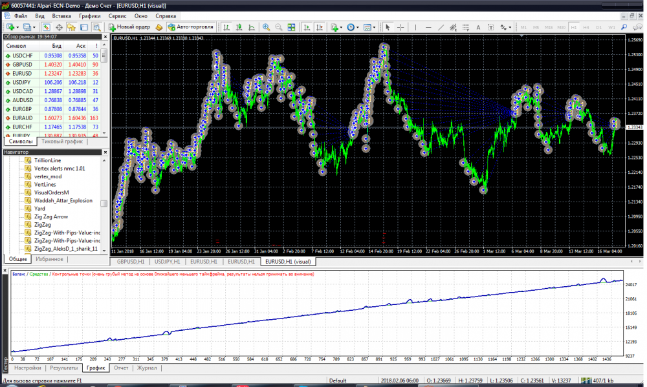
Task: Switch to M1 timeframe
Action: [523, 27]
